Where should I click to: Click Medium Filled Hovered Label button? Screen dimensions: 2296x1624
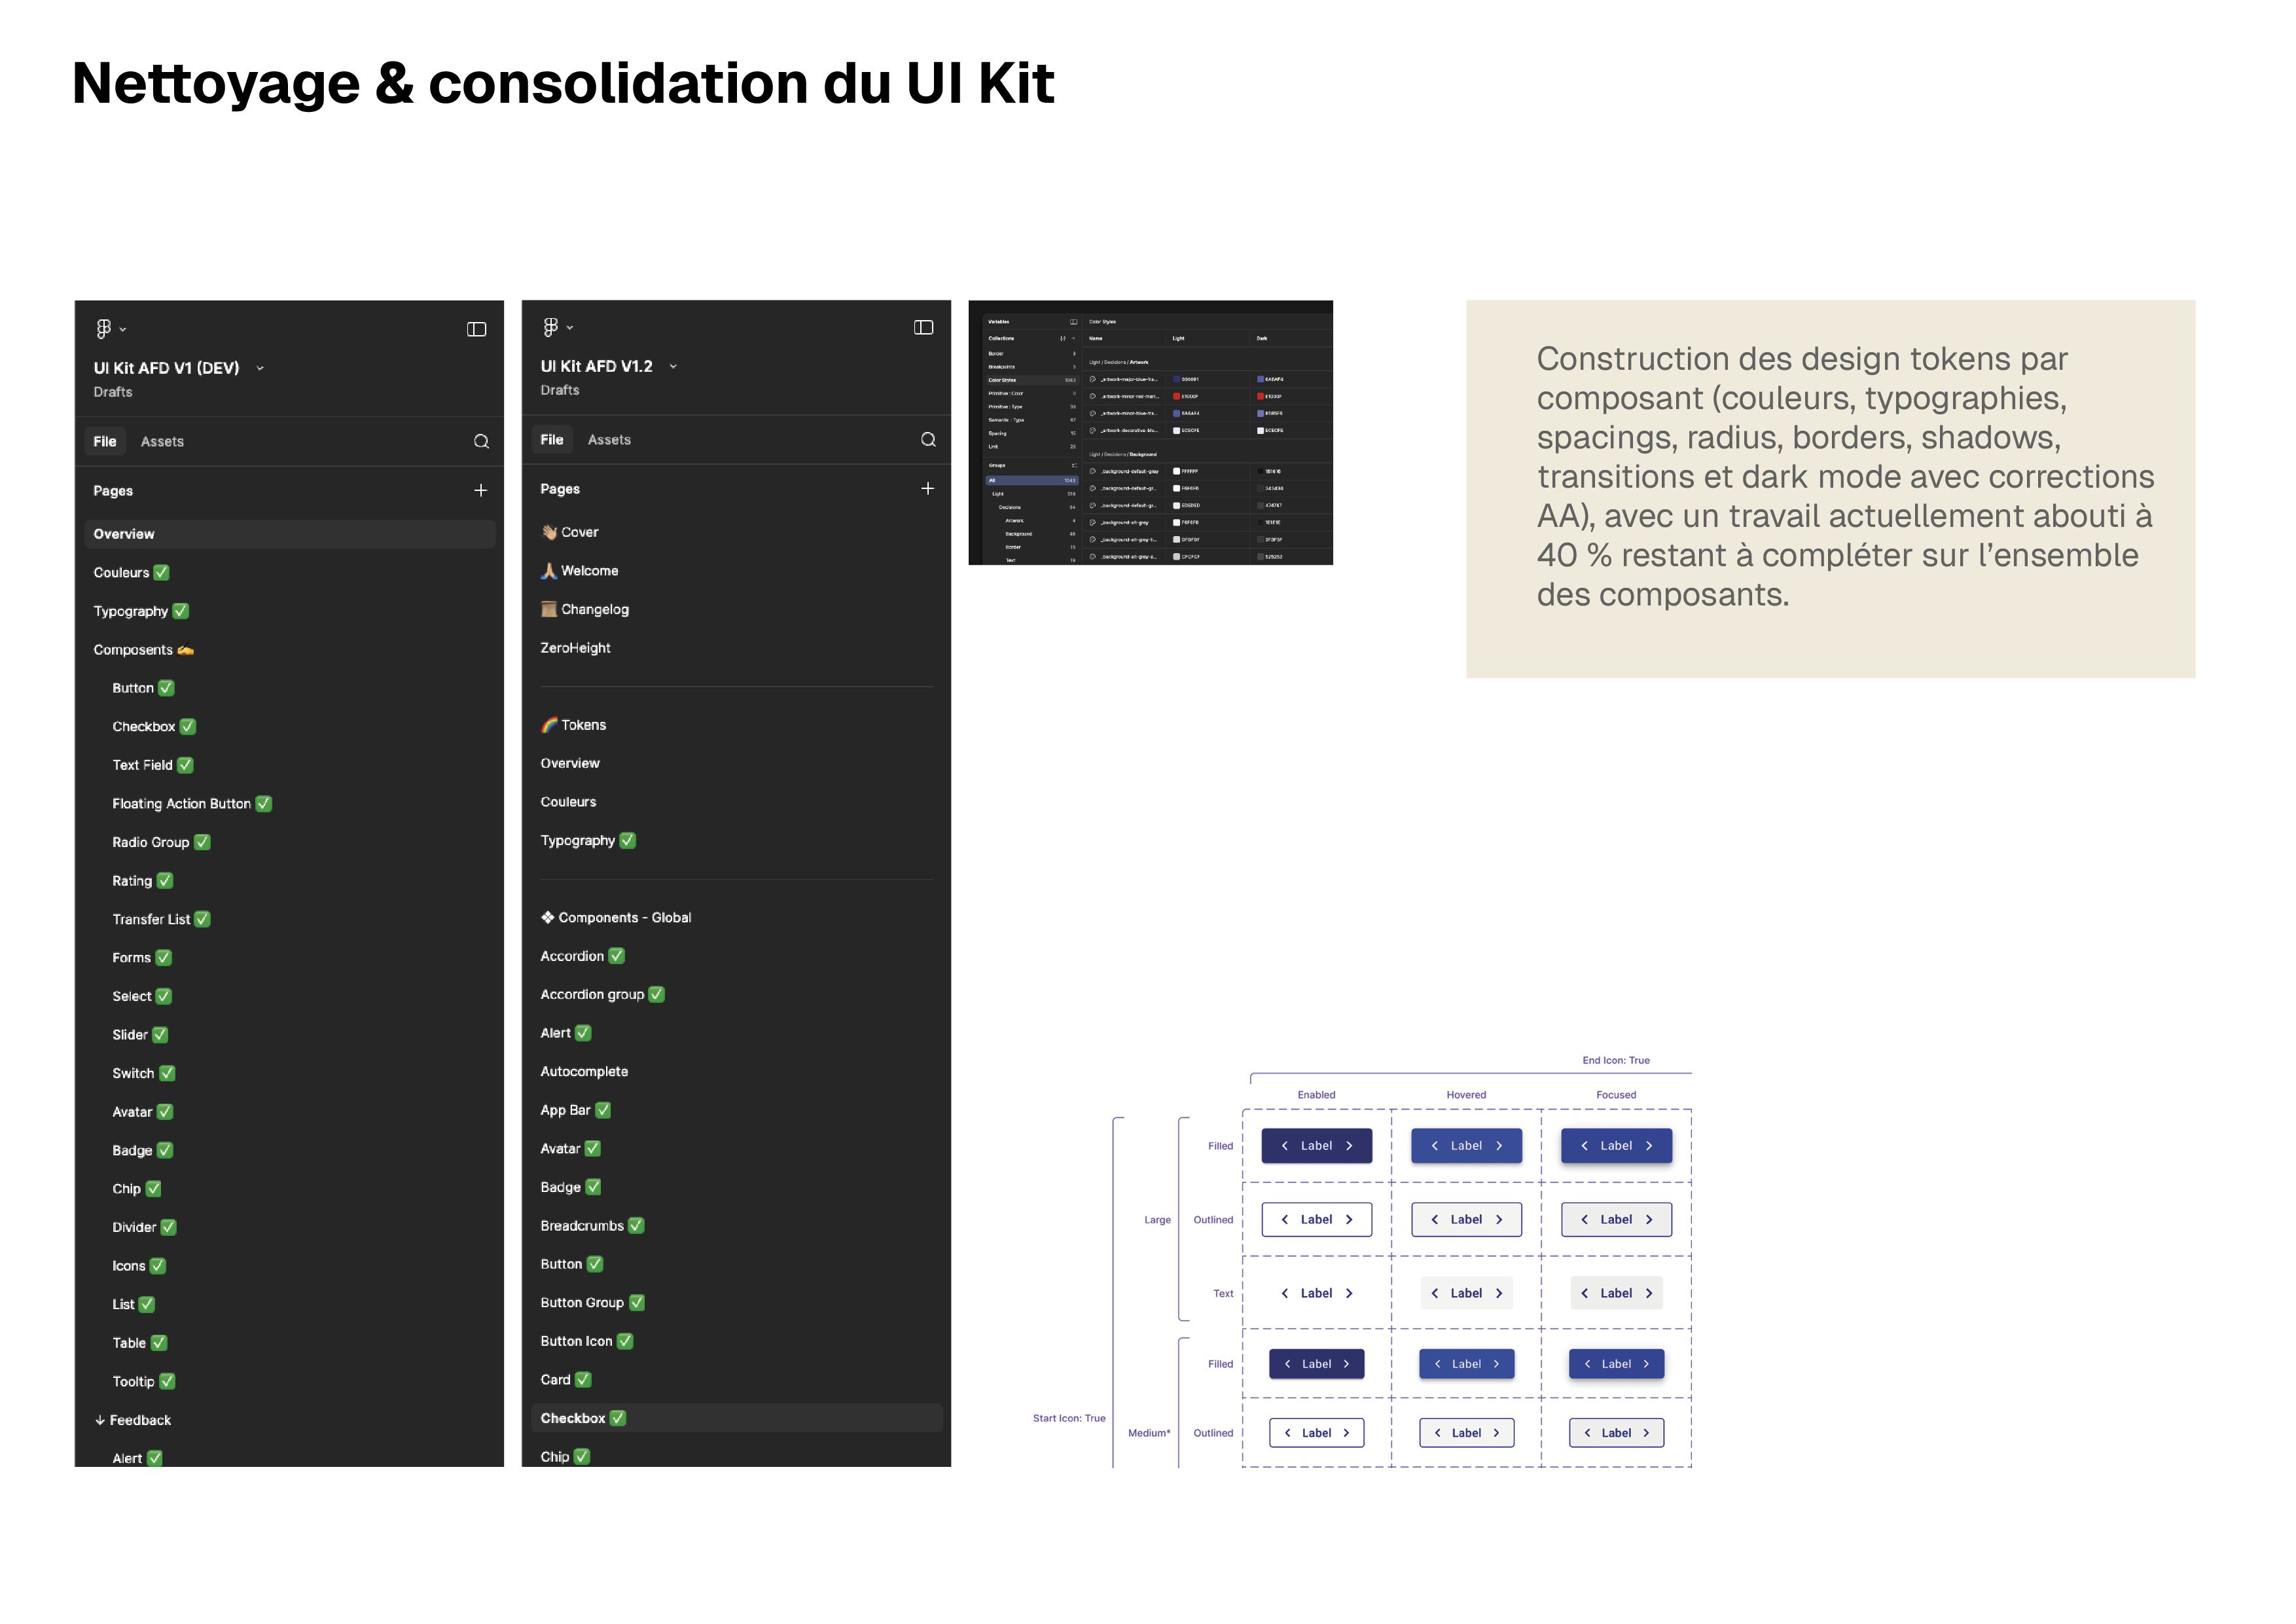pos(1466,1364)
